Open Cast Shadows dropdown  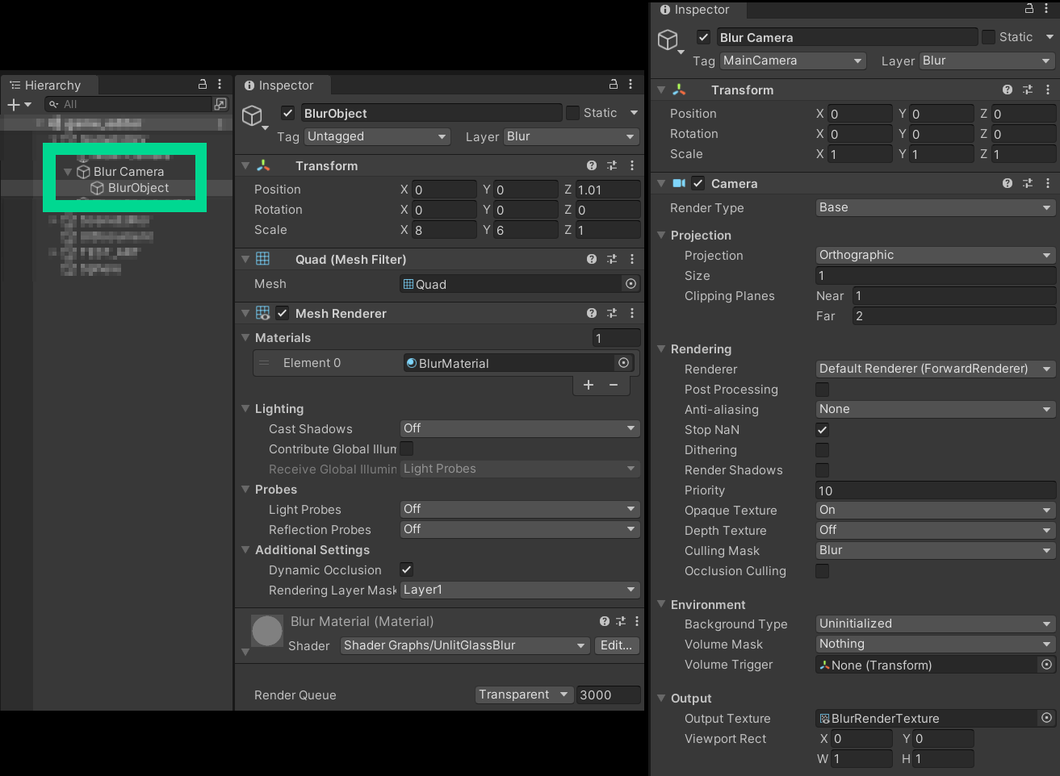(x=520, y=428)
